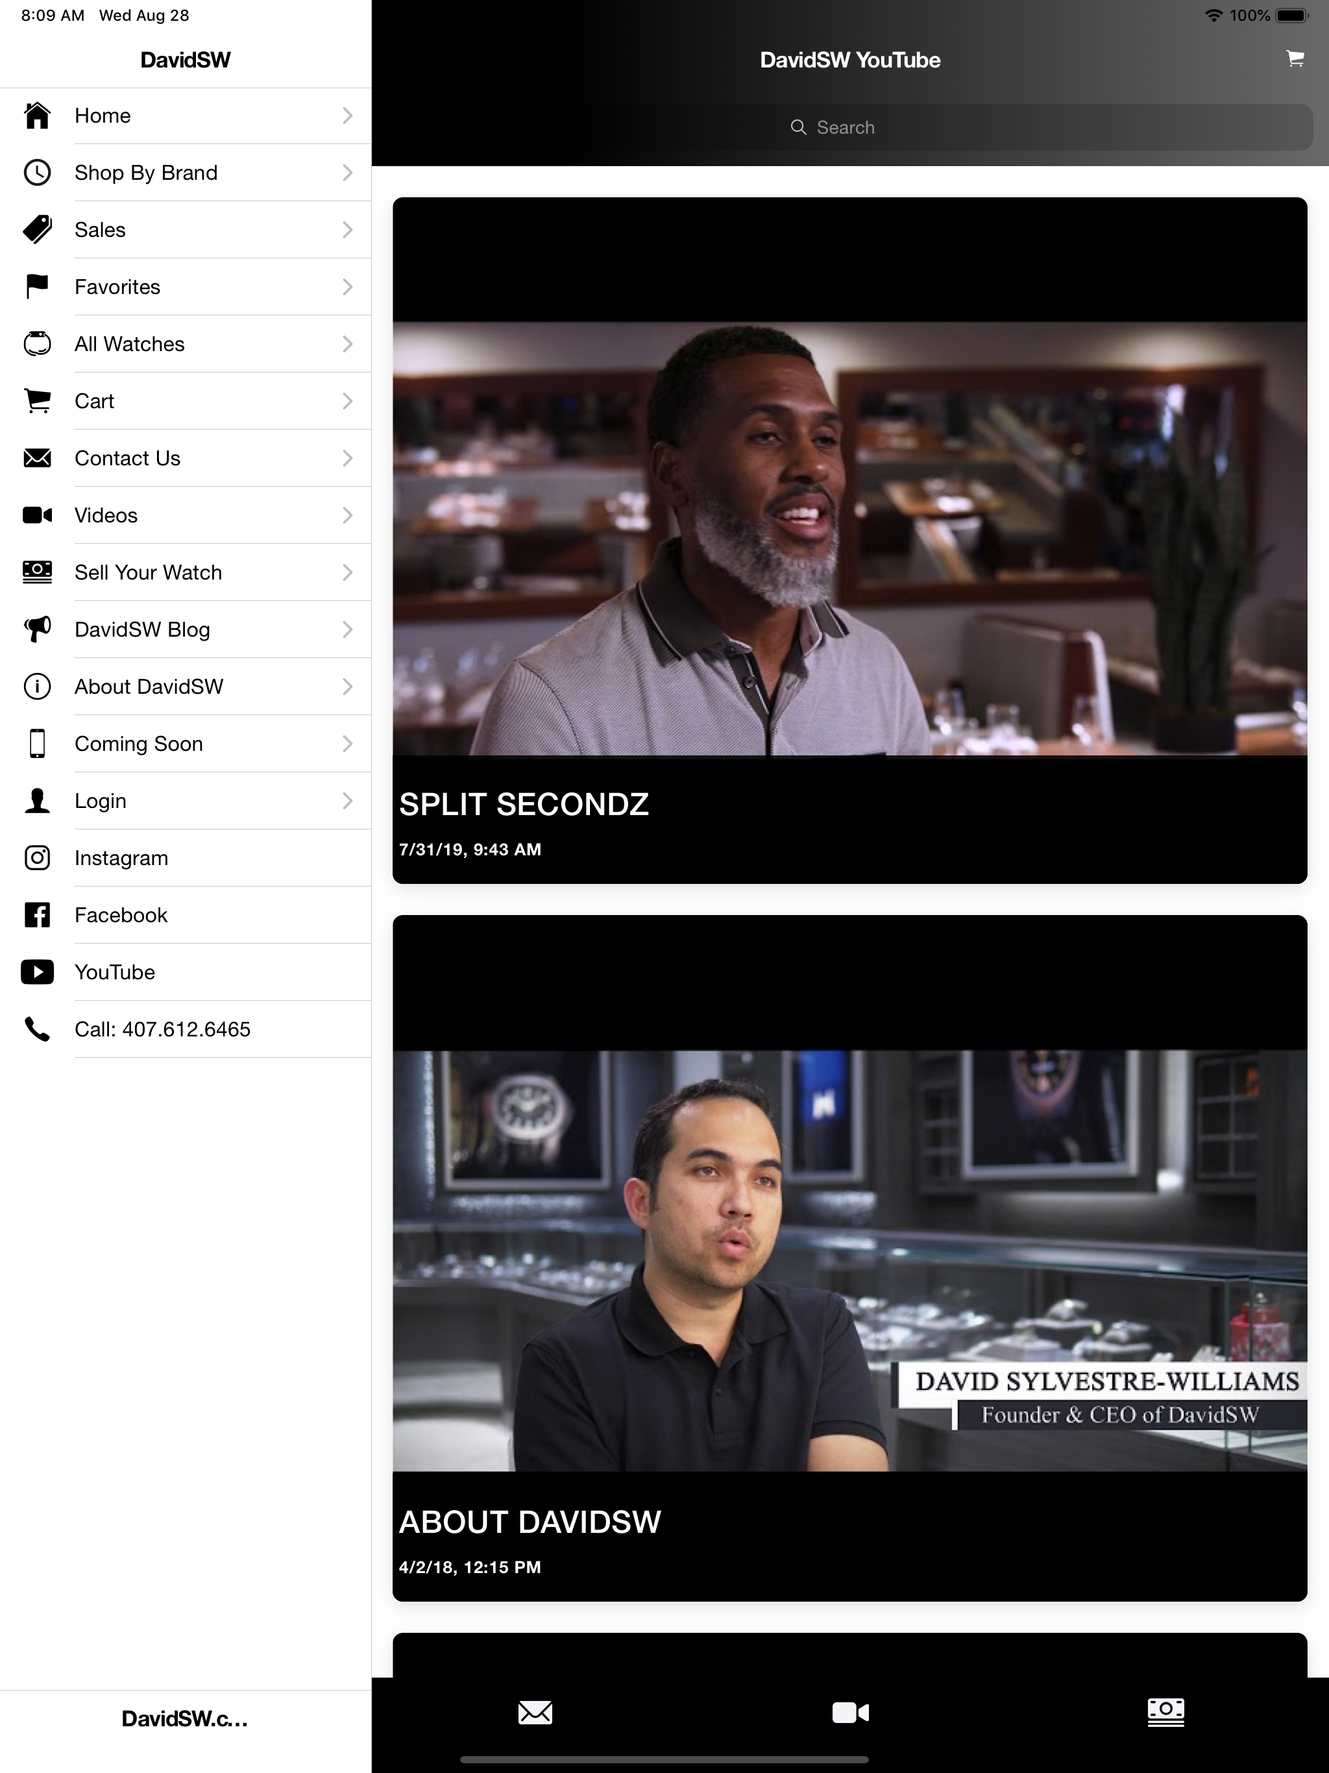1329x1773 pixels.
Task: Open DavidSW Blog menu item
Action: click(x=185, y=630)
